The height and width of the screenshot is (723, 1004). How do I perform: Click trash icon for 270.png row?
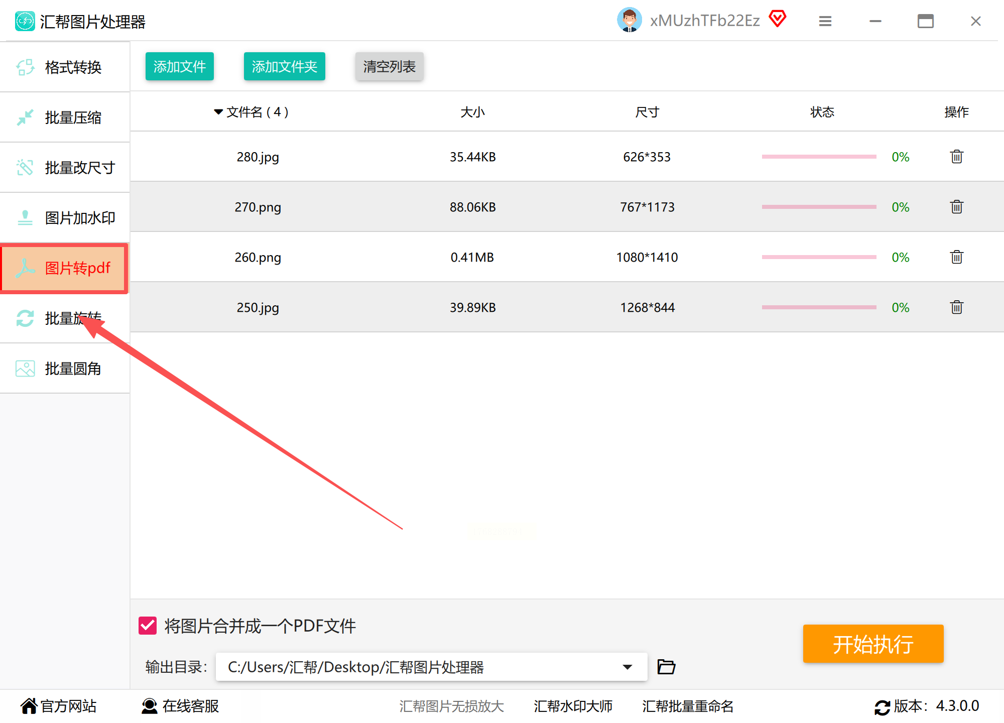(x=956, y=207)
